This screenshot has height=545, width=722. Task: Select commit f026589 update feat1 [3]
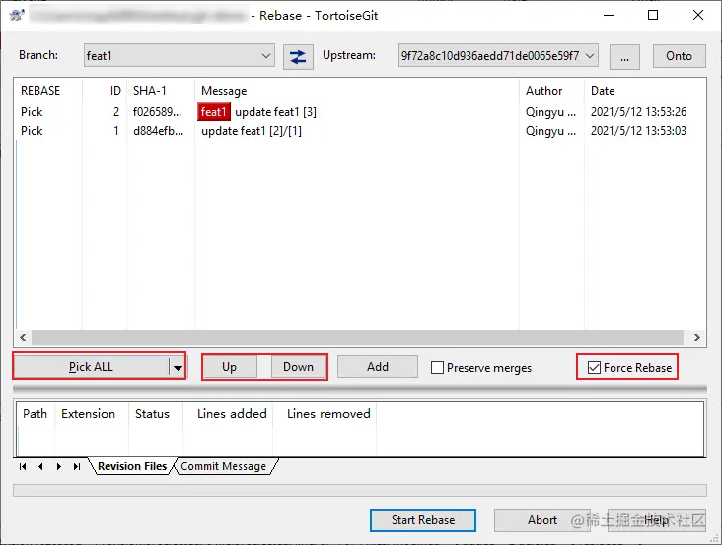359,112
